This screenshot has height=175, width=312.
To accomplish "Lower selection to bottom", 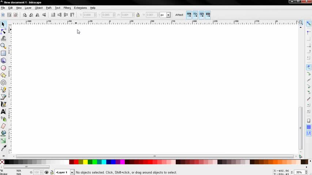I will (53, 15).
